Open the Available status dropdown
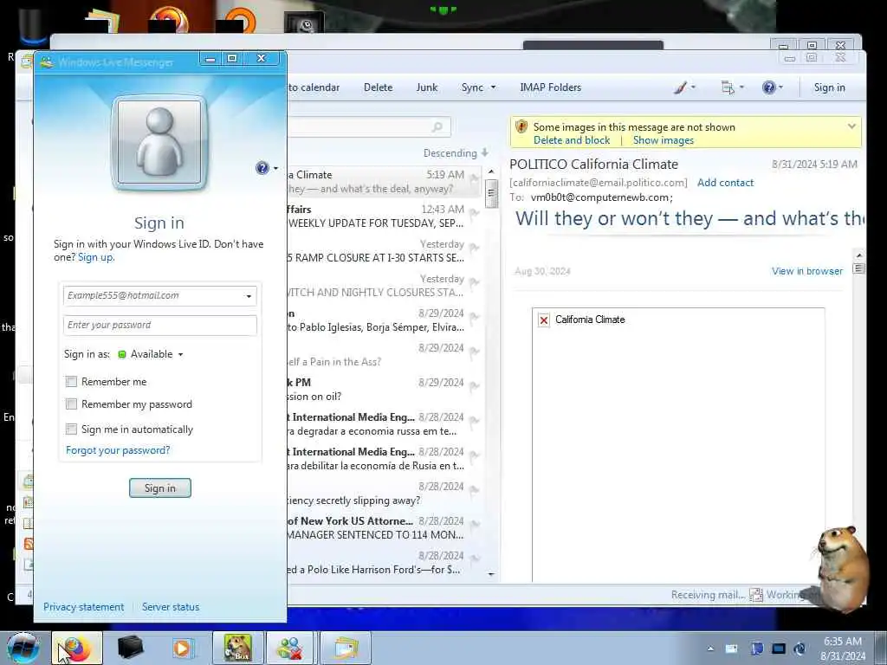 (x=151, y=354)
